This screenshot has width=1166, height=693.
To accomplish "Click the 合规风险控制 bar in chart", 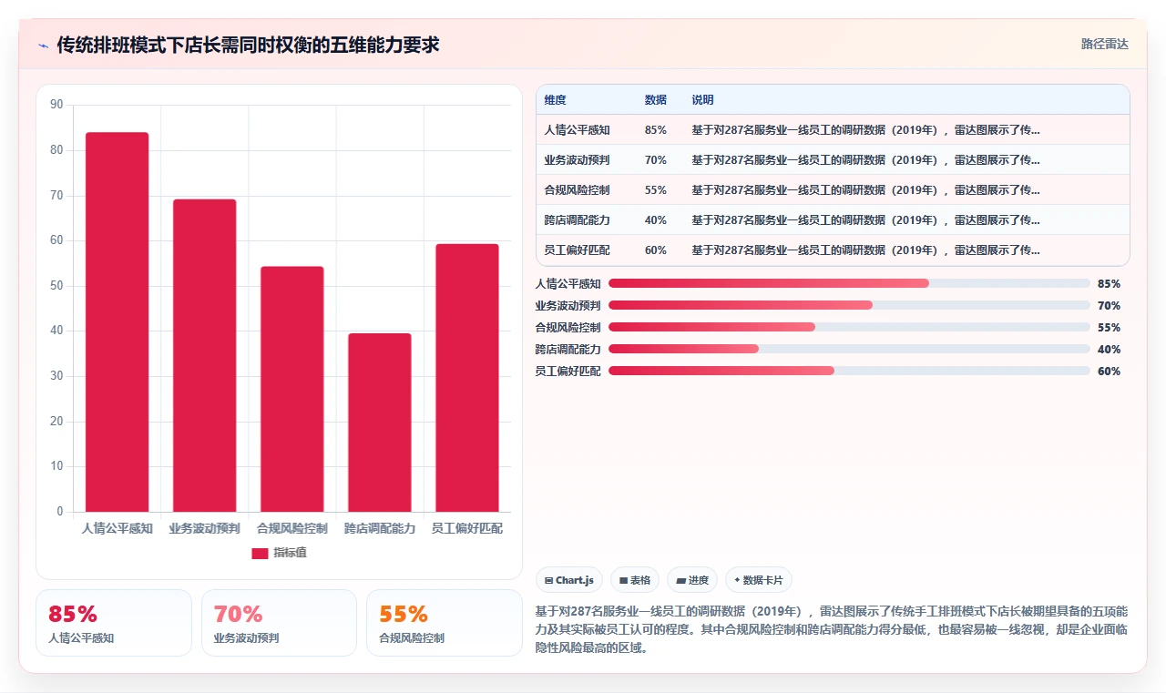I will point(292,389).
